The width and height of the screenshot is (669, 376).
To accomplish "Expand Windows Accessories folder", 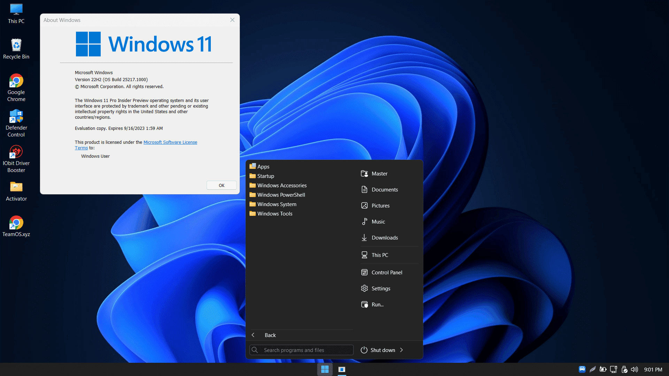I will point(282,185).
